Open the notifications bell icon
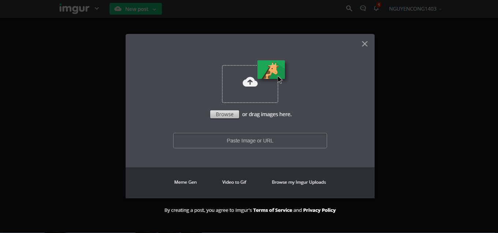Viewport: 498px width, 233px height. click(376, 8)
